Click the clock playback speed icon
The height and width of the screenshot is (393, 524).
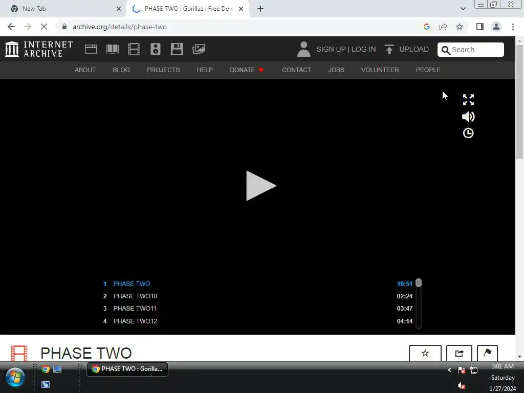[x=468, y=133]
